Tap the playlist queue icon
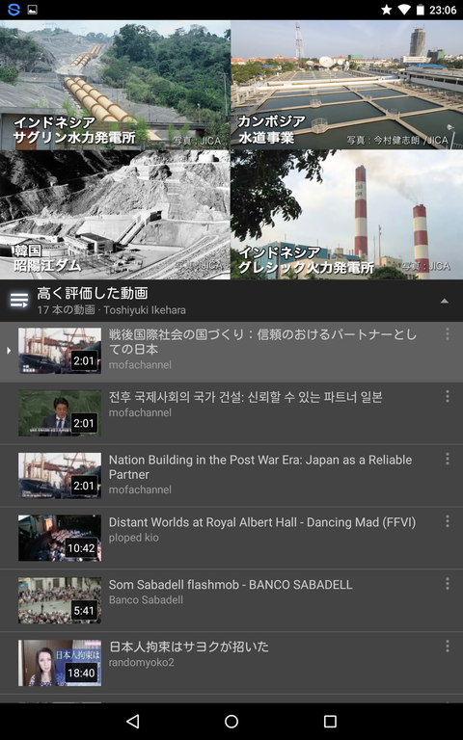463x740 pixels. (x=19, y=301)
